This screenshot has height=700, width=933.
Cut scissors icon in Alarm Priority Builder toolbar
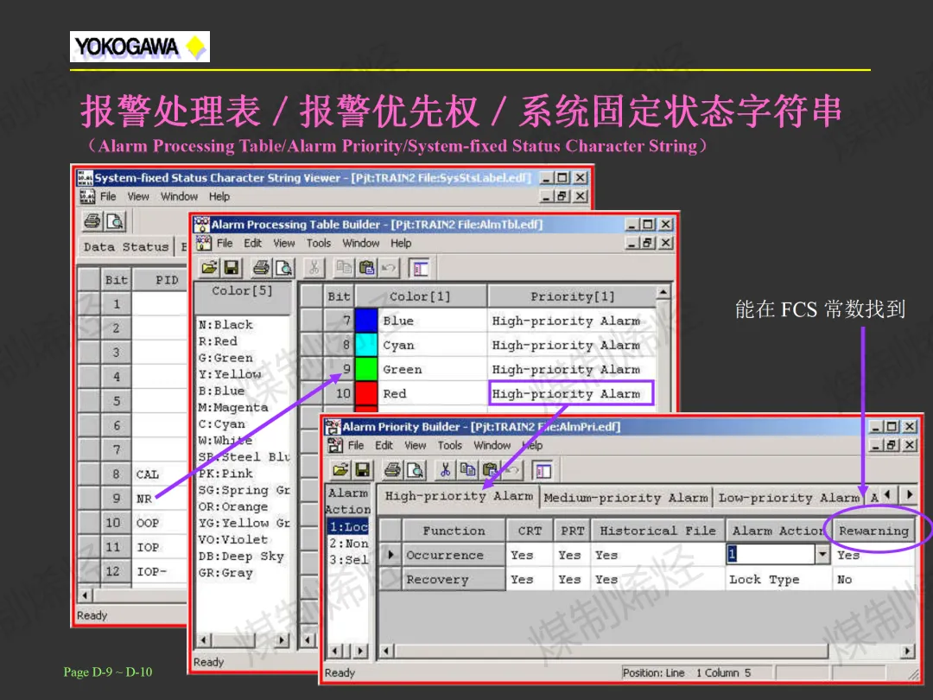click(x=445, y=470)
